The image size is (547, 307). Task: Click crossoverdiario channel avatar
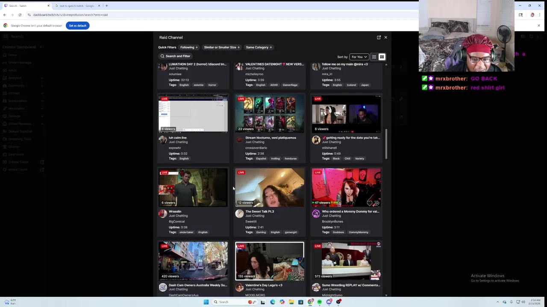pos(239,140)
